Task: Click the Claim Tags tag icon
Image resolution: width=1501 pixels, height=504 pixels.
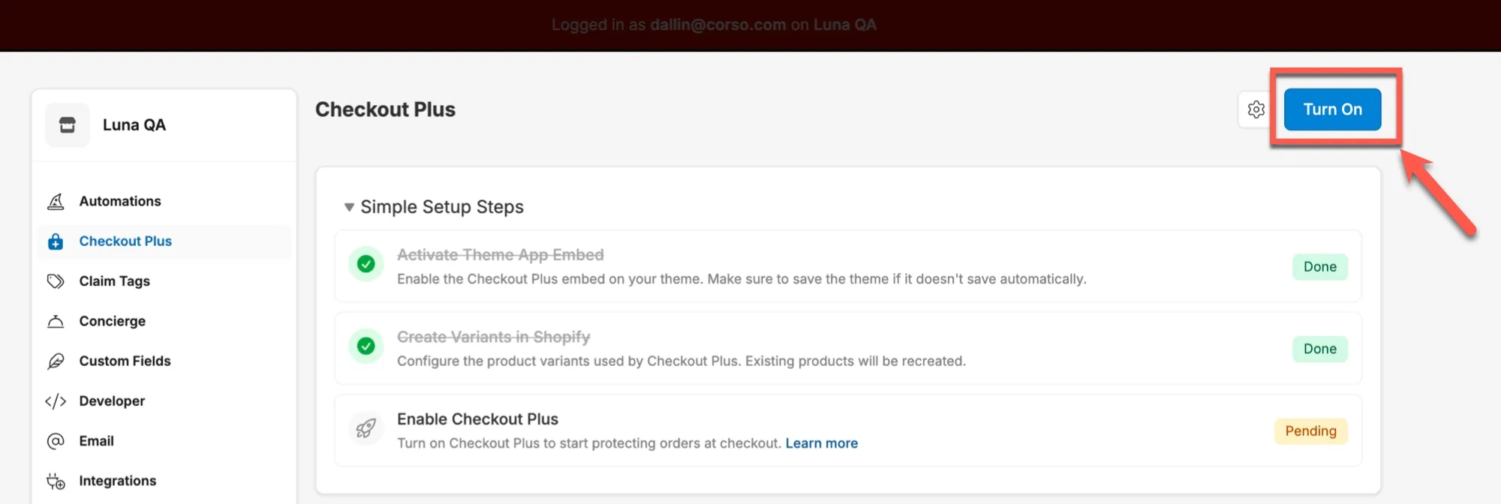Action: click(56, 281)
